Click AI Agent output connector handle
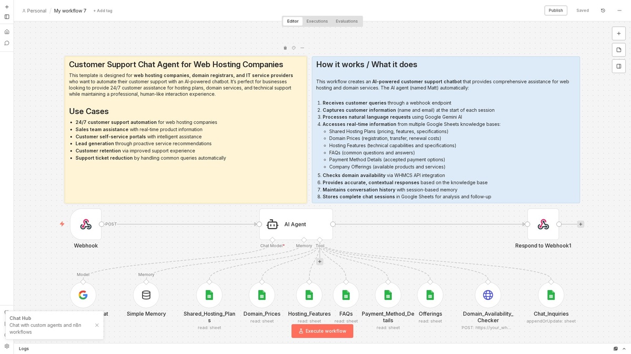Image resolution: width=631 pixels, height=354 pixels. click(x=333, y=224)
